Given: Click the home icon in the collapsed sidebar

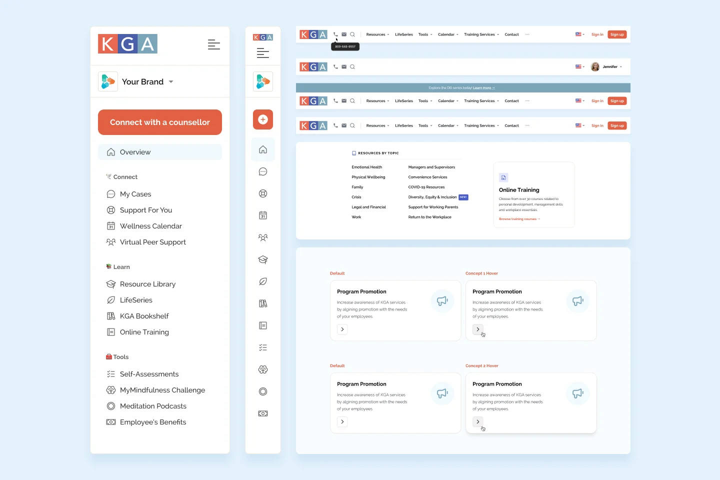Looking at the screenshot, I should click(263, 149).
